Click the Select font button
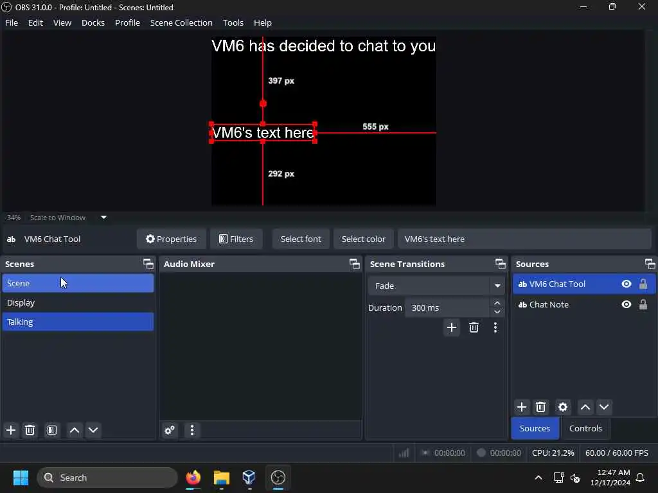 [x=301, y=239]
